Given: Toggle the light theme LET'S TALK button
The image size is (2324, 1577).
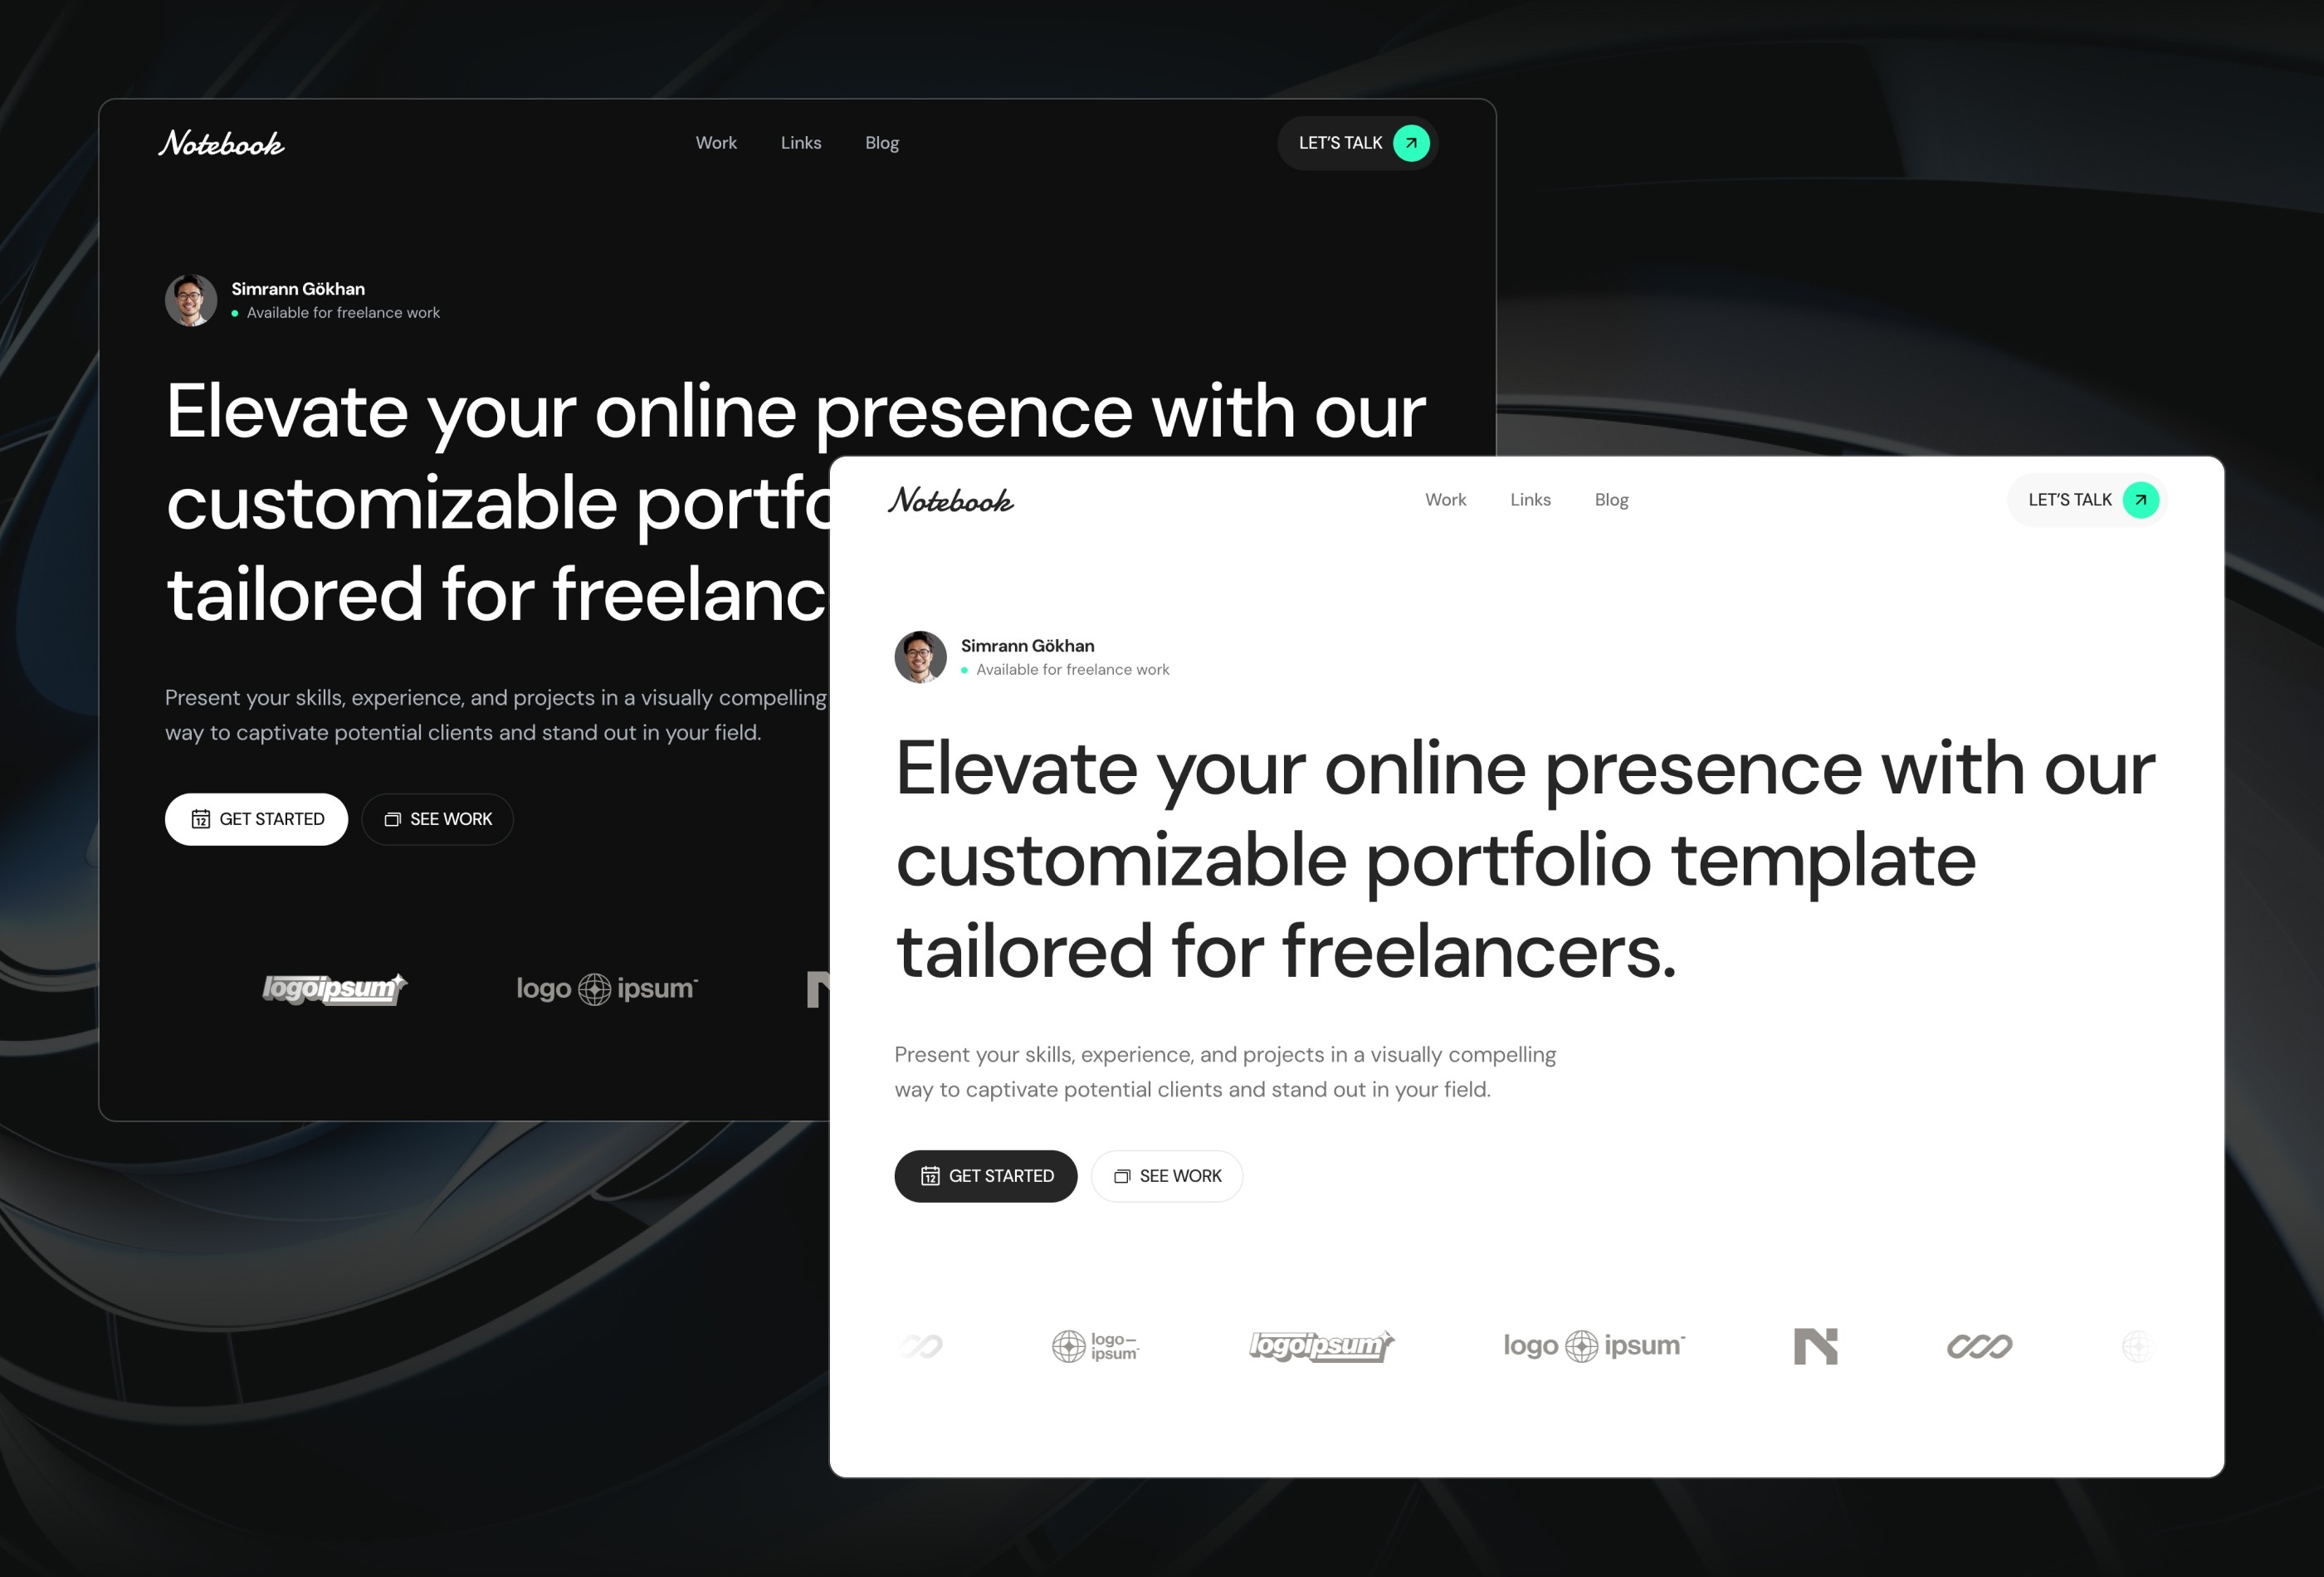Looking at the screenshot, I should (x=2087, y=500).
